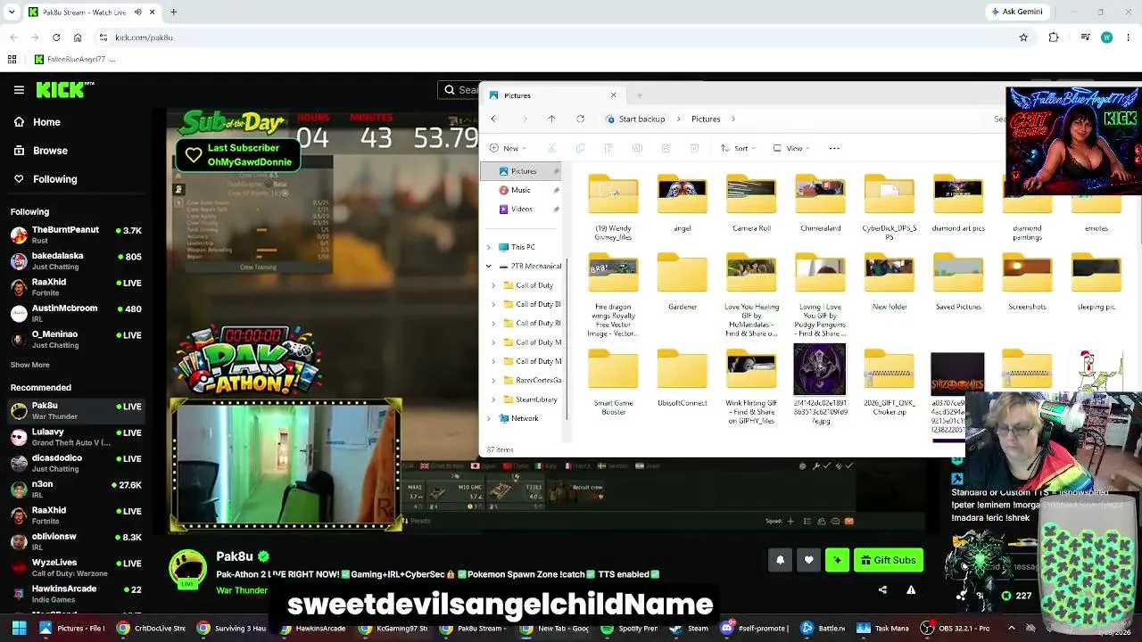Click the green button beside Gift Subs
Viewport: 1142px width, 642px height.
click(x=837, y=560)
